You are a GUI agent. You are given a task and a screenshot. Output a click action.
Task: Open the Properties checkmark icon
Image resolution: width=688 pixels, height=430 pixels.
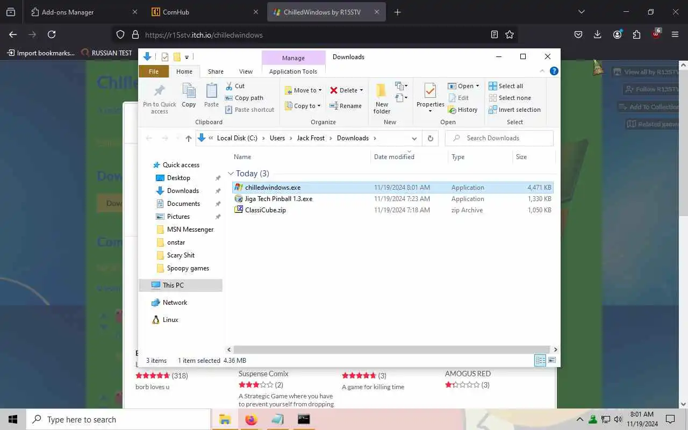click(430, 91)
